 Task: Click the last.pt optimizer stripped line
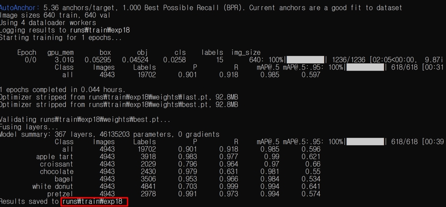119,97
